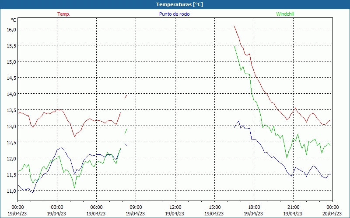This screenshot has width=350, height=218.
Task: Click the 20/04/23 date label
Action: coord(332,214)
